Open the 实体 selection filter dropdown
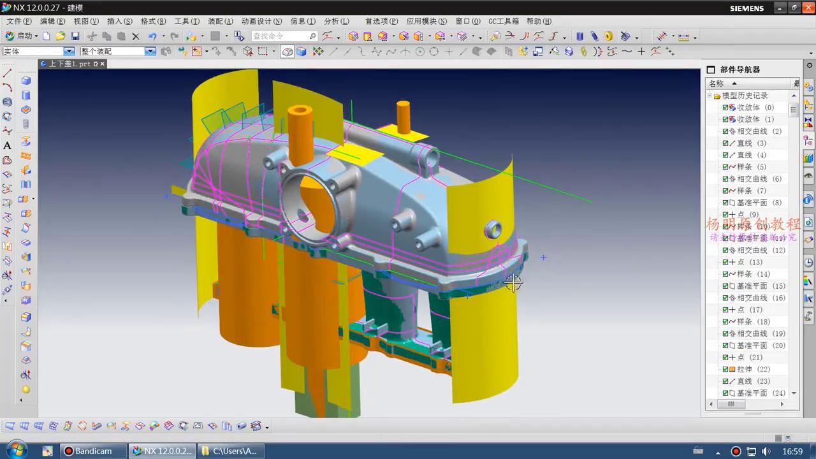Screen dimensions: 816x459 [69, 52]
